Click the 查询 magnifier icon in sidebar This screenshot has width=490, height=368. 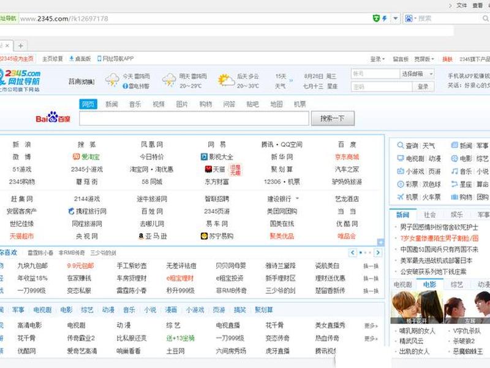coord(401,145)
